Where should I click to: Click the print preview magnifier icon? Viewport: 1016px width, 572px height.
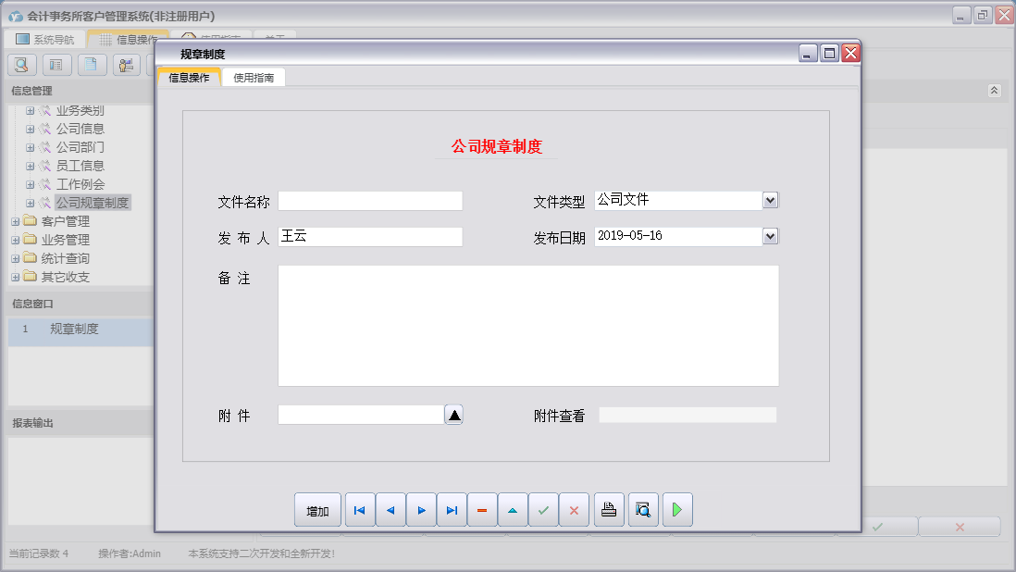pos(642,509)
